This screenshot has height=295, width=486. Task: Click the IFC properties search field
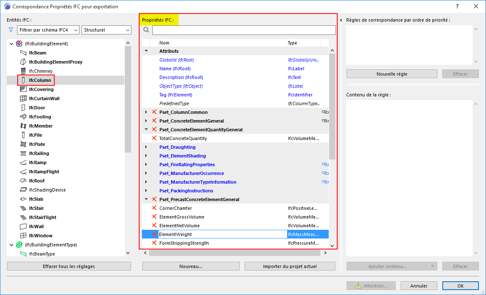pos(244,30)
